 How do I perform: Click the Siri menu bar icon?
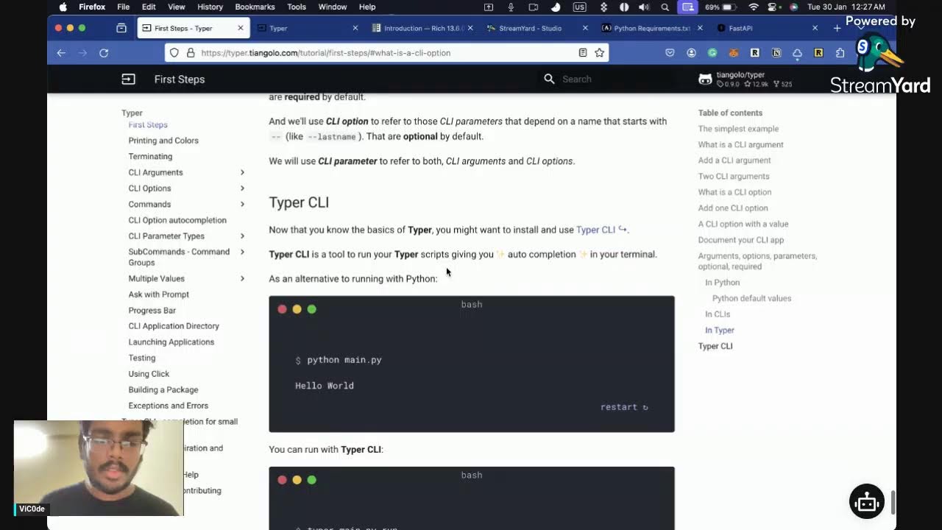click(793, 7)
